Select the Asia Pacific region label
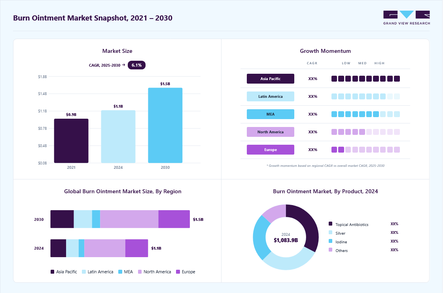The image size is (443, 293). point(271,78)
